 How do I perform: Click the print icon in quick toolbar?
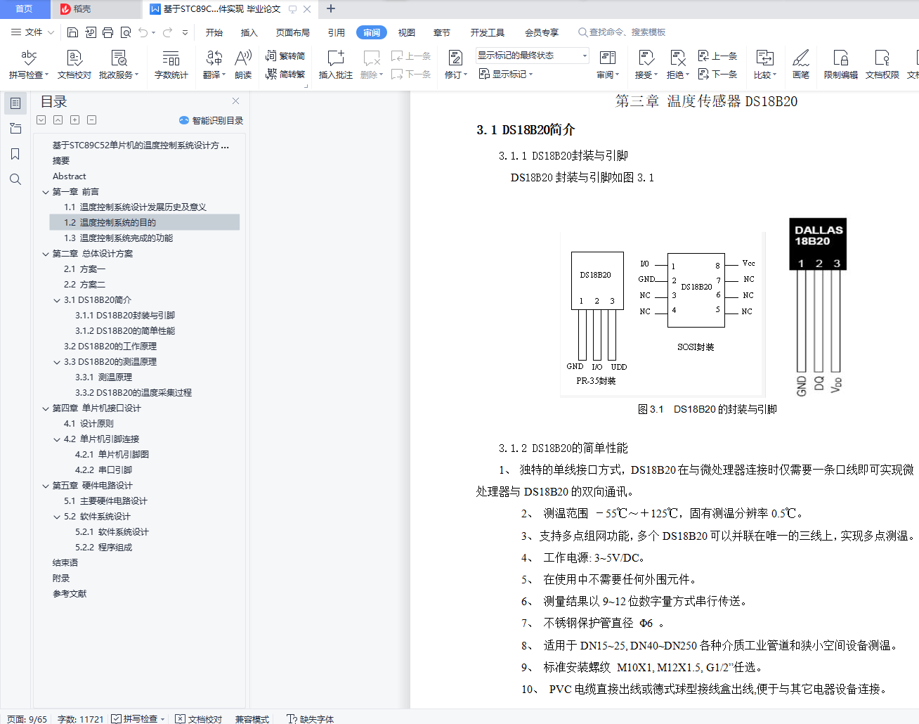click(x=107, y=32)
